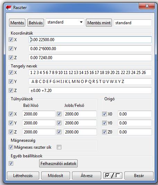Open the standard preset dropdown
This screenshot has width=158, height=185.
[x=65, y=22]
